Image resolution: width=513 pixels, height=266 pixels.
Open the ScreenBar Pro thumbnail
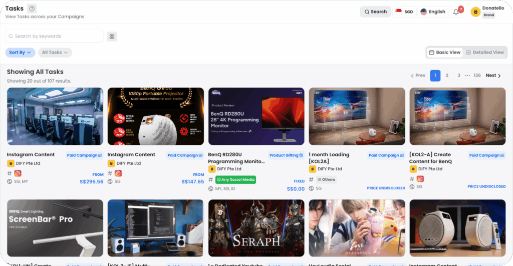pyautogui.click(x=55, y=228)
